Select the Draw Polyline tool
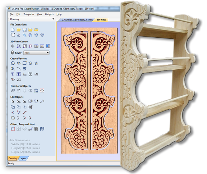Screen dimensions: 207x174 pos(13,69)
